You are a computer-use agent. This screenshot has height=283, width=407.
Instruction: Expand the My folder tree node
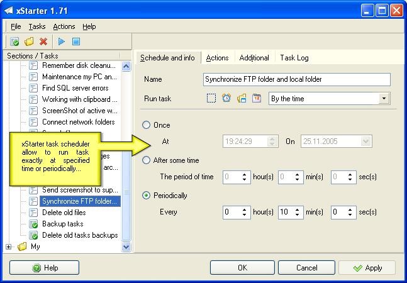(9, 247)
